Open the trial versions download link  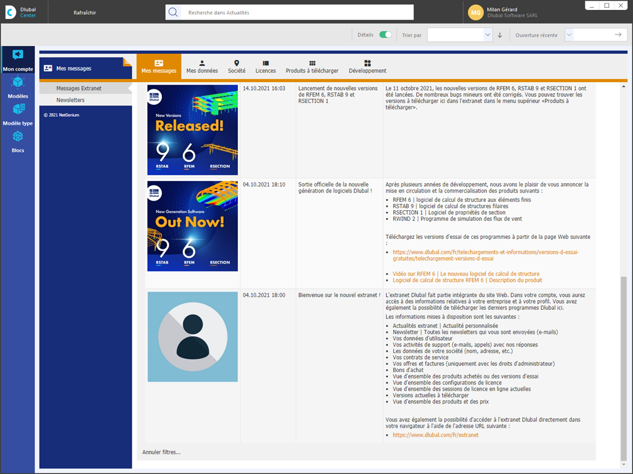[486, 255]
